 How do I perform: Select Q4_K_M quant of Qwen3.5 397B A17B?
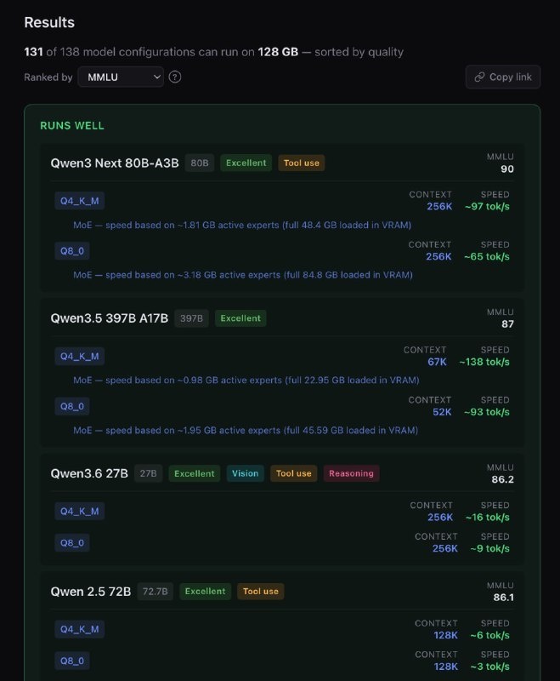point(79,356)
